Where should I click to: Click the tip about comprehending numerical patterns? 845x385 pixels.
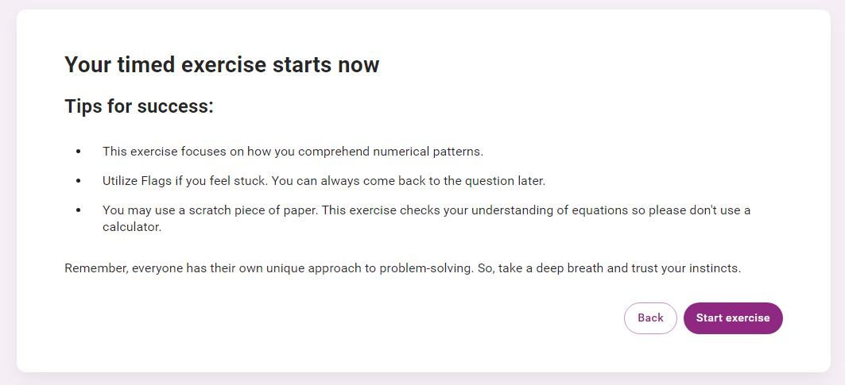pyautogui.click(x=293, y=151)
